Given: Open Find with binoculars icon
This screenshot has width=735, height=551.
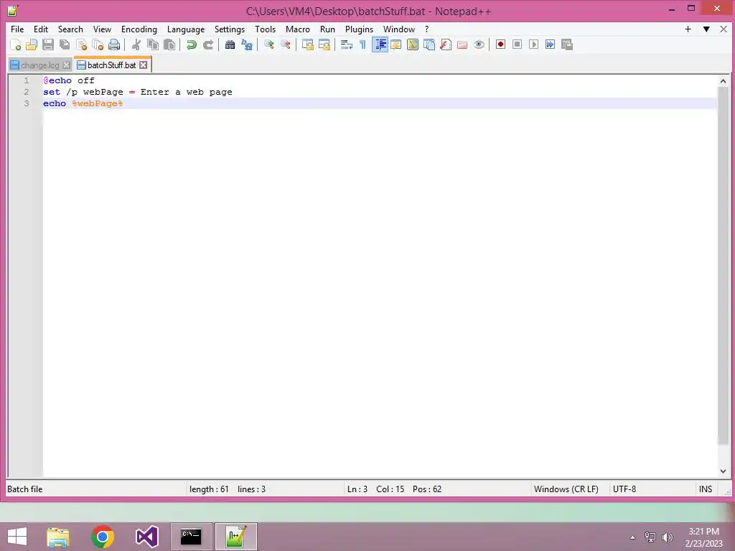Looking at the screenshot, I should 230,44.
